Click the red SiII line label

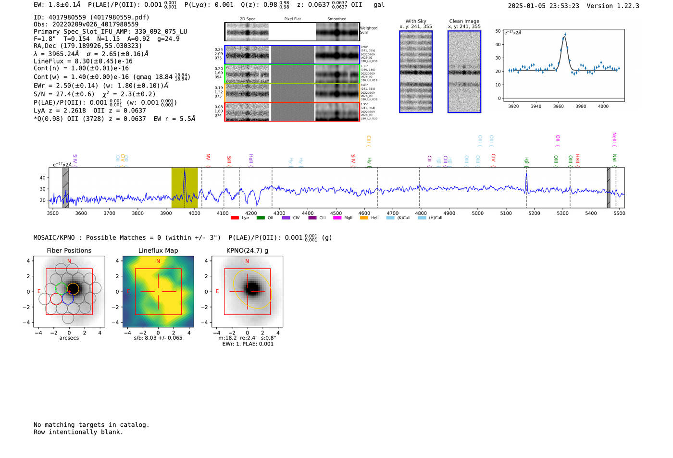[229, 161]
